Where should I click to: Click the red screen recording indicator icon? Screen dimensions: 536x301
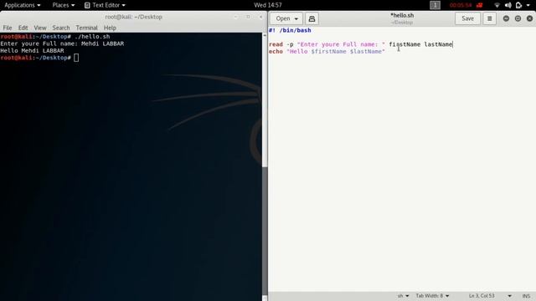[480, 5]
